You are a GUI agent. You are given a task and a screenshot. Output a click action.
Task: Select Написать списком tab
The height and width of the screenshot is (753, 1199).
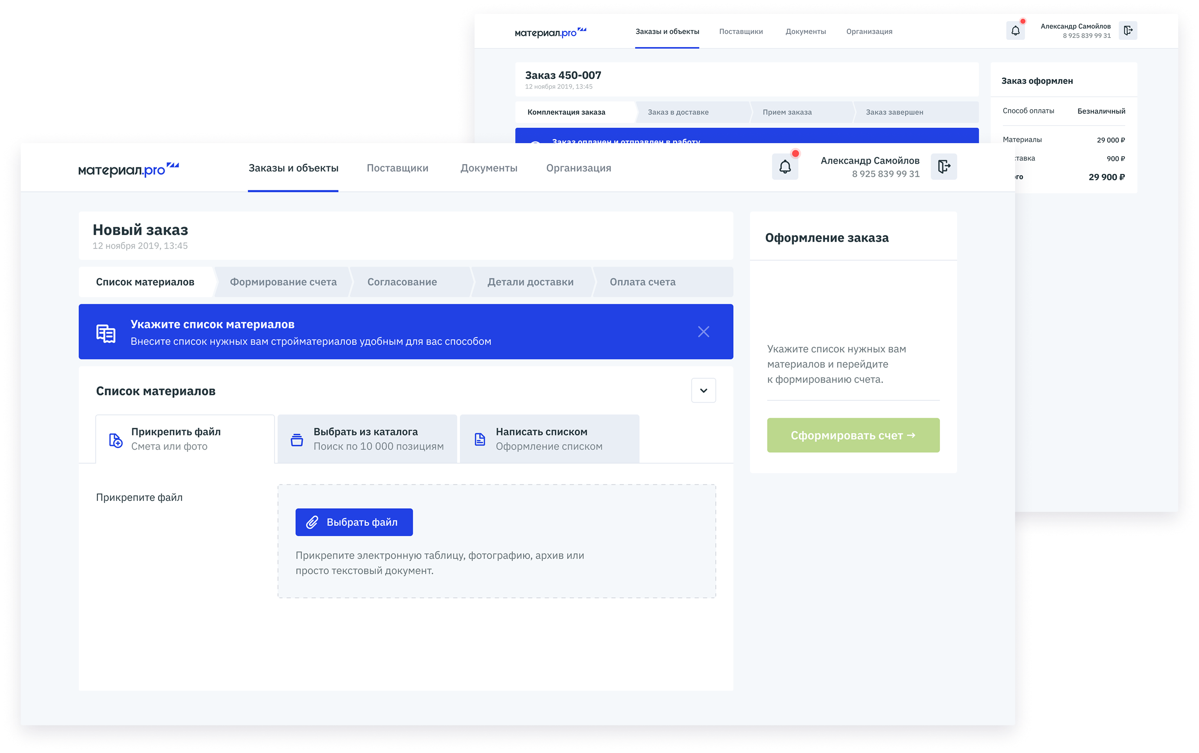coord(549,439)
